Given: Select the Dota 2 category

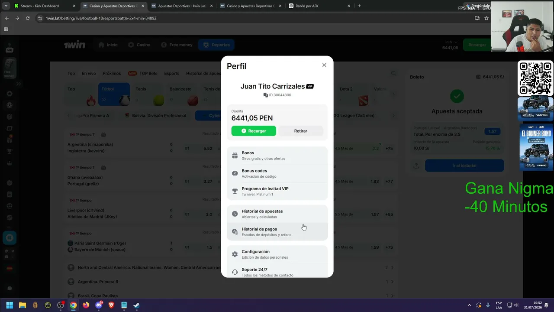Looking at the screenshot, I should coord(353,94).
